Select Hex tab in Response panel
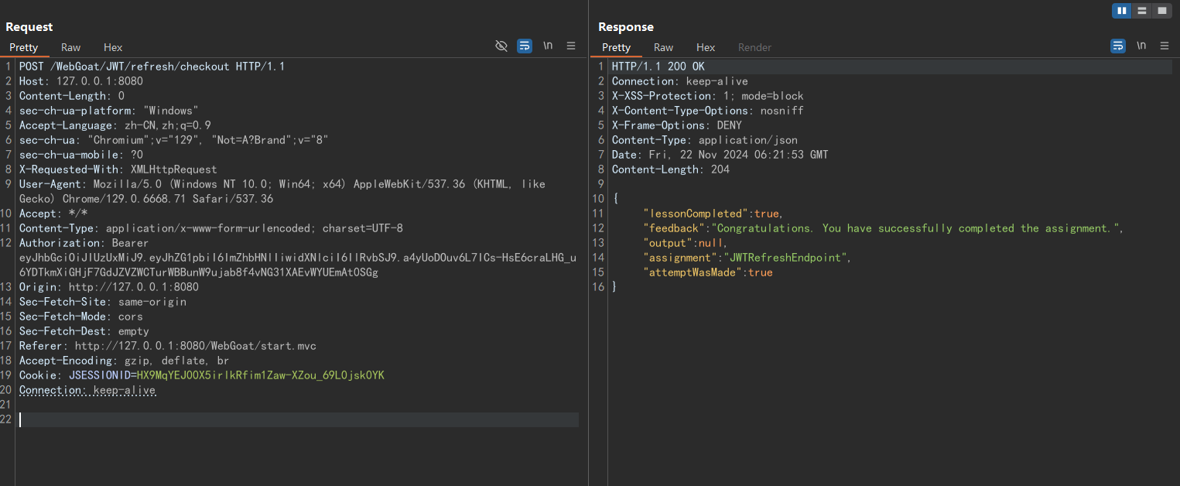Screen dimensions: 1180x486 pyautogui.click(x=706, y=47)
